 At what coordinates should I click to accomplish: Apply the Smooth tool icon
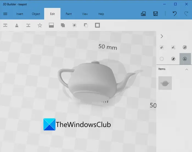28,25
